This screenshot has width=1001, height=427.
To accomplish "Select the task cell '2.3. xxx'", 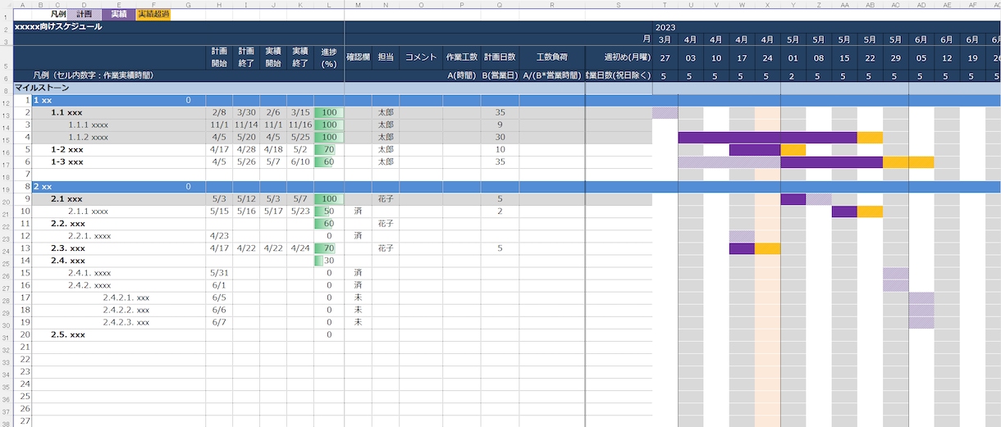I will (68, 248).
